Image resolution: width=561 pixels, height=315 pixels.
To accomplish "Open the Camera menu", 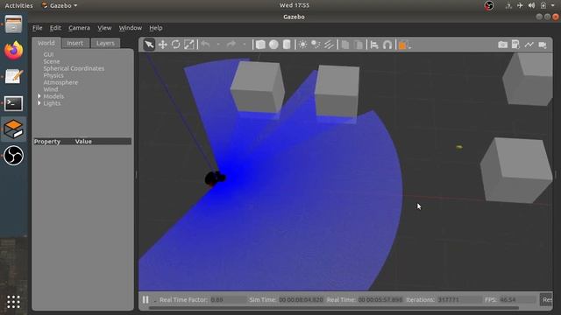I will tap(79, 28).
